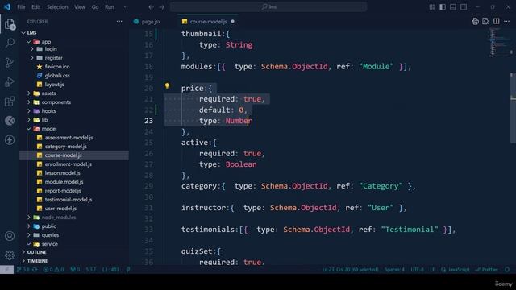Open enrollment-model.js file
Screen dimensions: 516x290
68,164
